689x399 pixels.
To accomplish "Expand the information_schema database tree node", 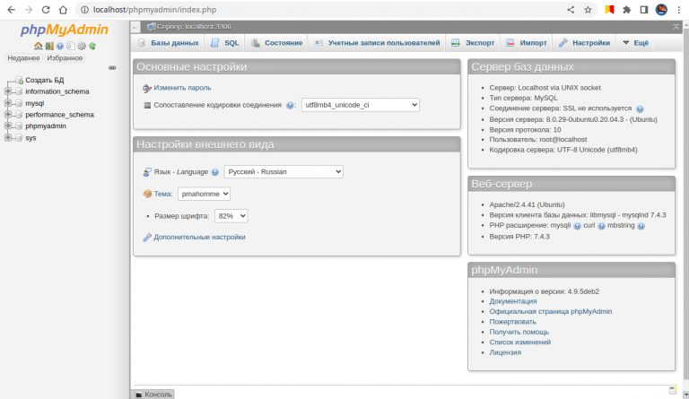I will (x=8, y=91).
